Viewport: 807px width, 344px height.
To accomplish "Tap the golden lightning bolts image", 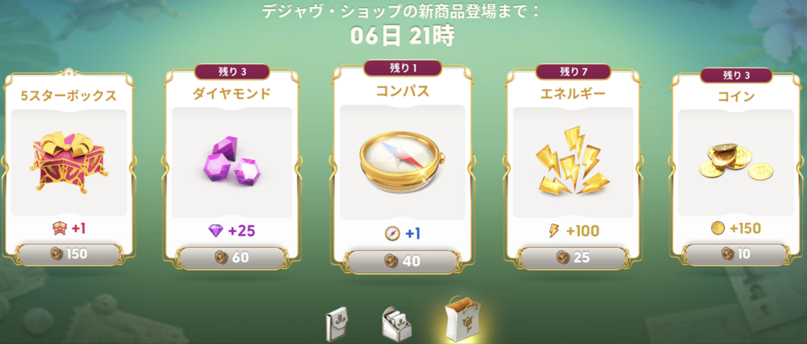I will (572, 161).
